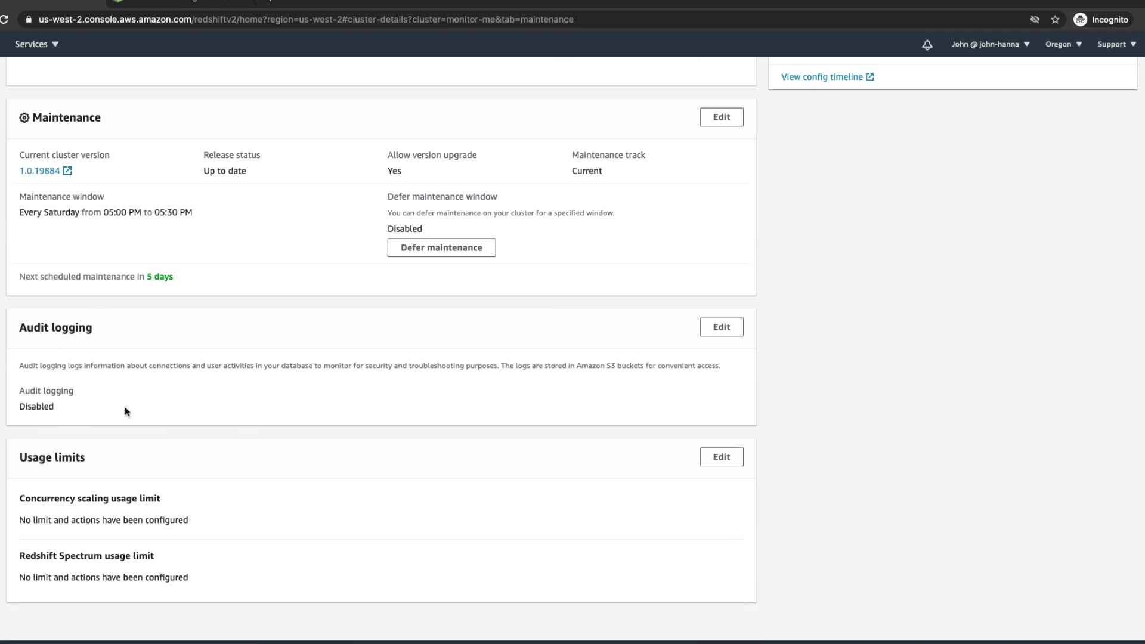Expand the John @ john-hanna account menu
Screen dimensions: 1145x644
click(x=990, y=44)
